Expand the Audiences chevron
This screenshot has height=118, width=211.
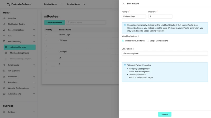tap(34, 77)
